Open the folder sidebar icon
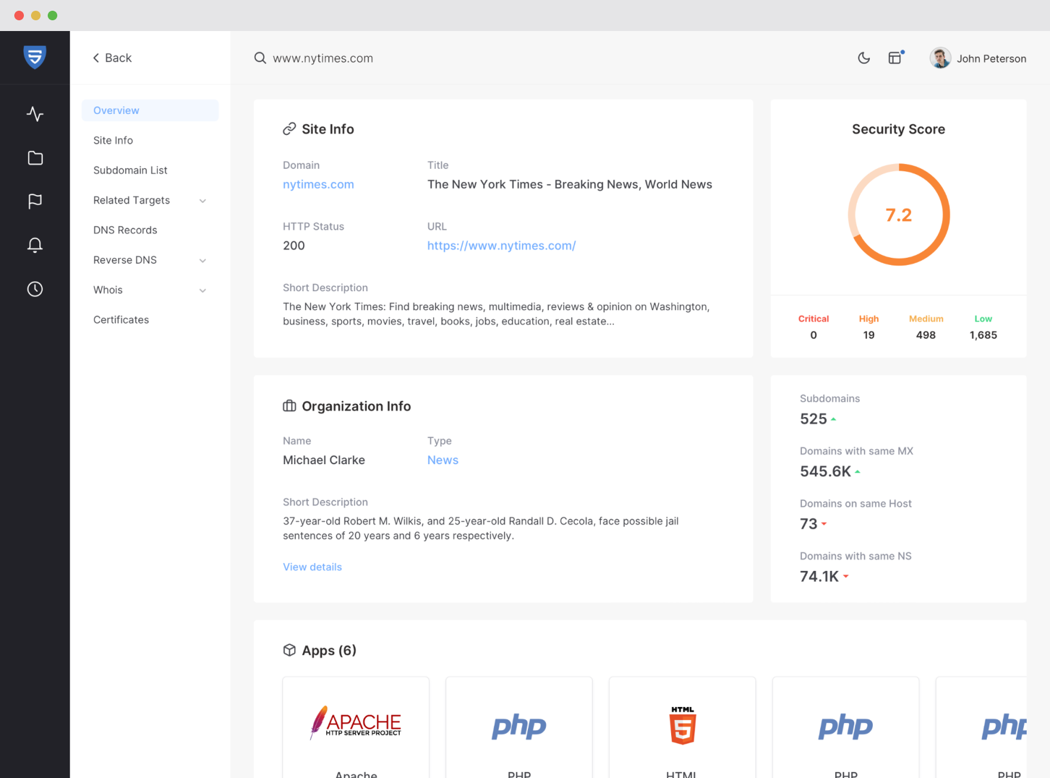The height and width of the screenshot is (778, 1050). (35, 158)
